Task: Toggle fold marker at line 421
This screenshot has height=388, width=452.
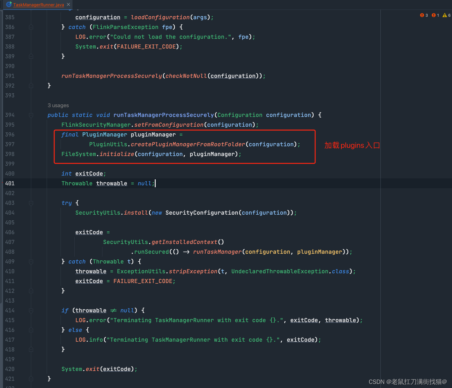Action: [x=31, y=379]
